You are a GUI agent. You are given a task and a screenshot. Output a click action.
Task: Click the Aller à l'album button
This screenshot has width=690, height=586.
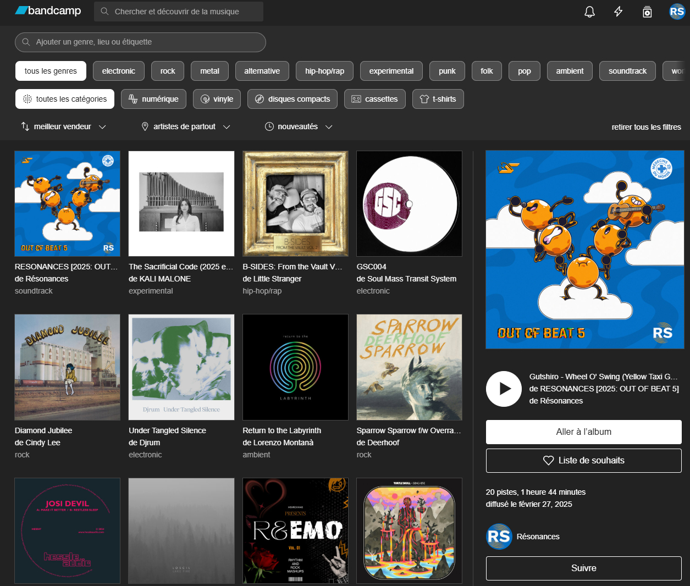click(583, 432)
